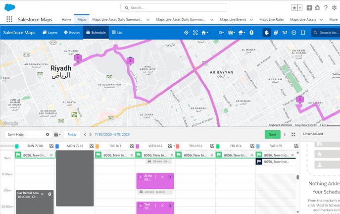Toggle the WED 8/2 route map visibility

coord(170,146)
